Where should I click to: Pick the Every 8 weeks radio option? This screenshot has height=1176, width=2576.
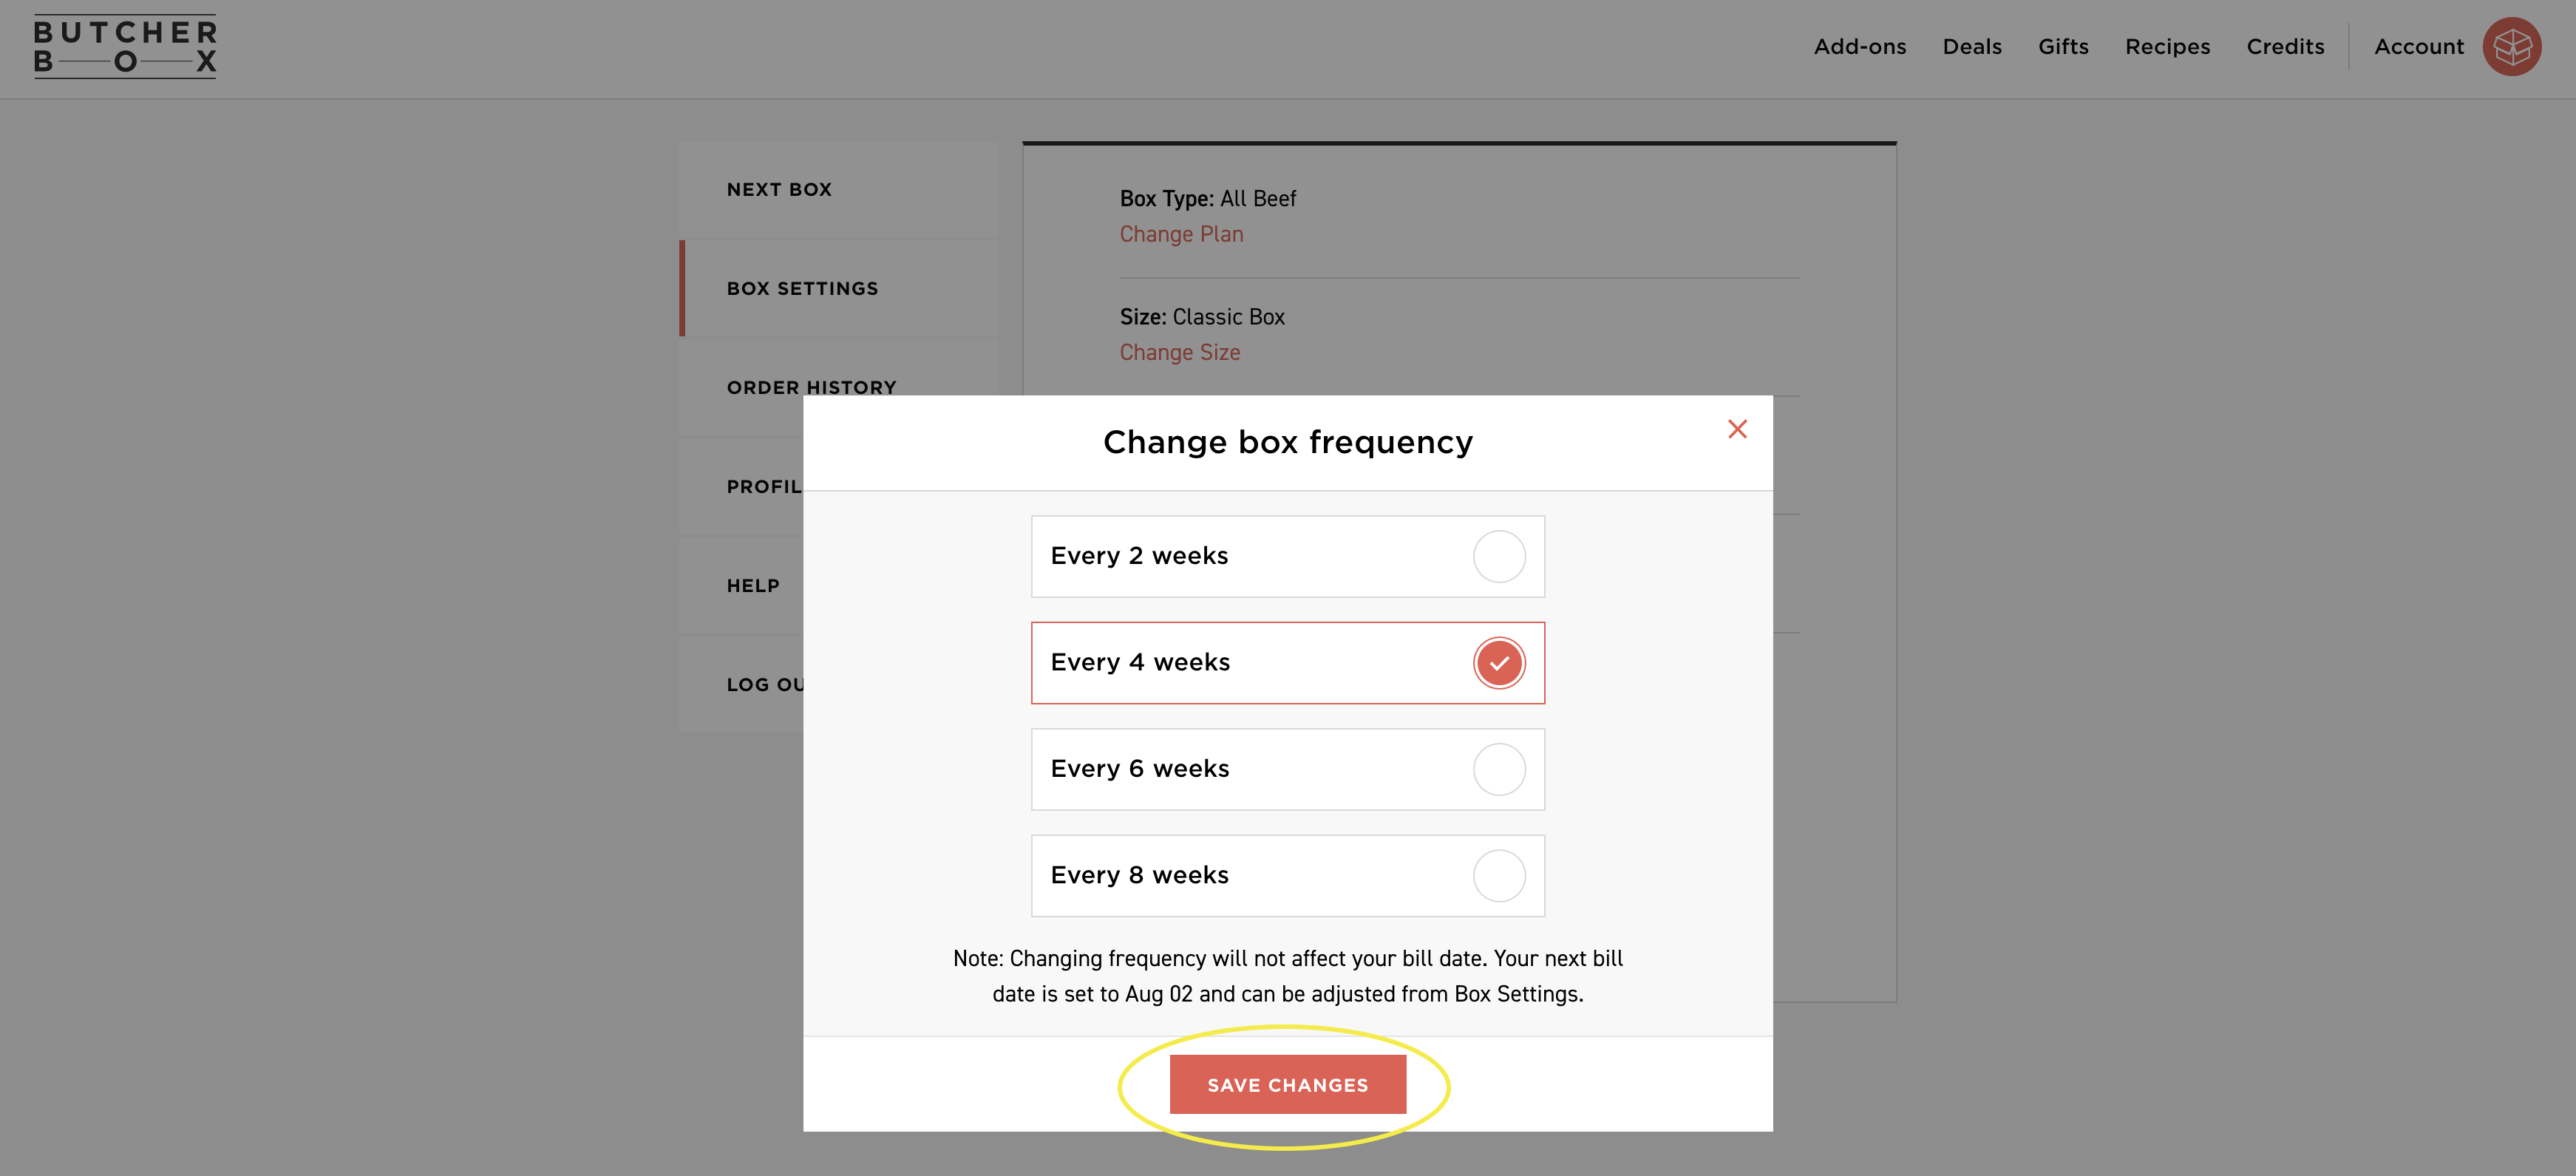click(x=1498, y=876)
